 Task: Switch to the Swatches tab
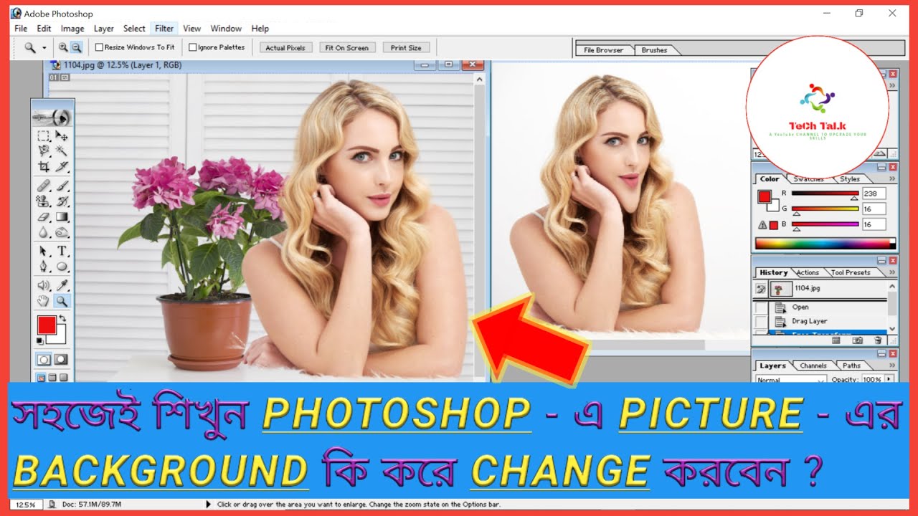809,178
